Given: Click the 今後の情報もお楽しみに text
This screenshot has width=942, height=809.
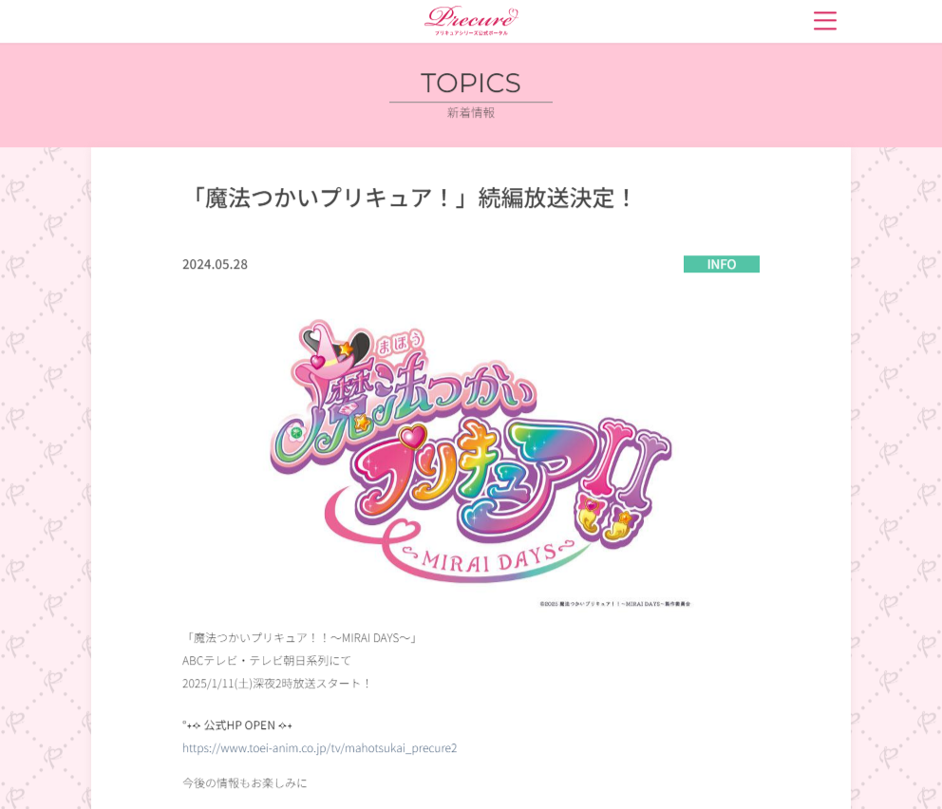Looking at the screenshot, I should 245,782.
